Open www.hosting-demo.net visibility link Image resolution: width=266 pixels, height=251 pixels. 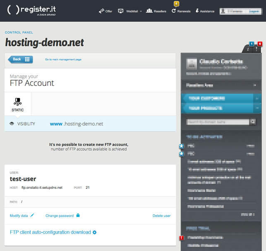tap(77, 124)
